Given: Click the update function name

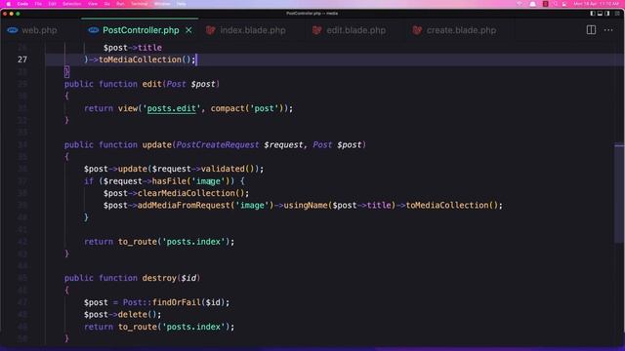Looking at the screenshot, I should point(157,145).
